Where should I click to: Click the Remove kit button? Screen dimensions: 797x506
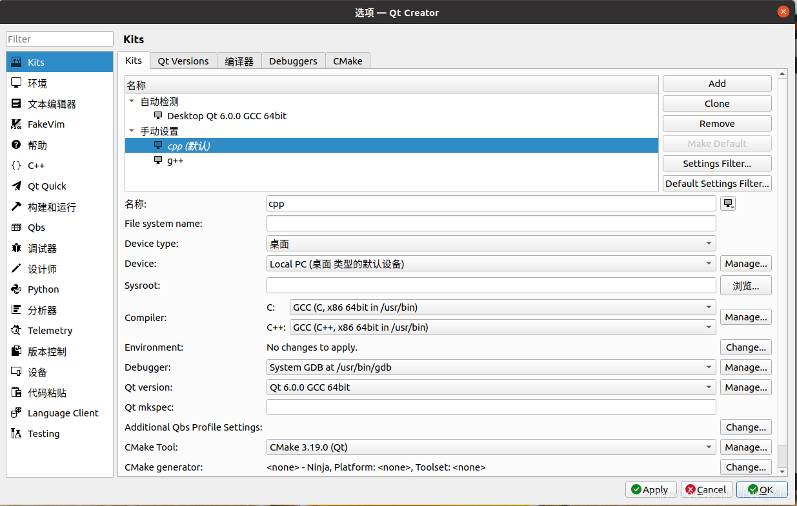tap(717, 124)
